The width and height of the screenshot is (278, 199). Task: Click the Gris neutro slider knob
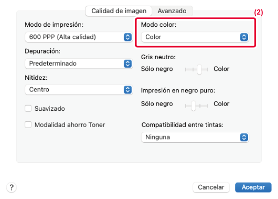click(x=199, y=69)
